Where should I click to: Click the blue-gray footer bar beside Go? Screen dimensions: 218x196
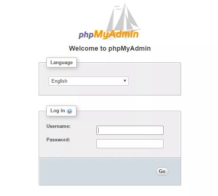point(97,172)
